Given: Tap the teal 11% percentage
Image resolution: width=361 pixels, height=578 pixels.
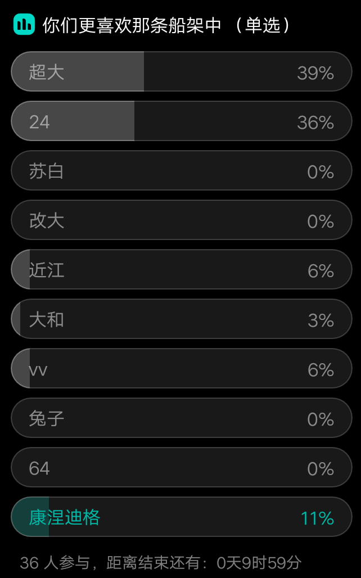Looking at the screenshot, I should (x=317, y=518).
